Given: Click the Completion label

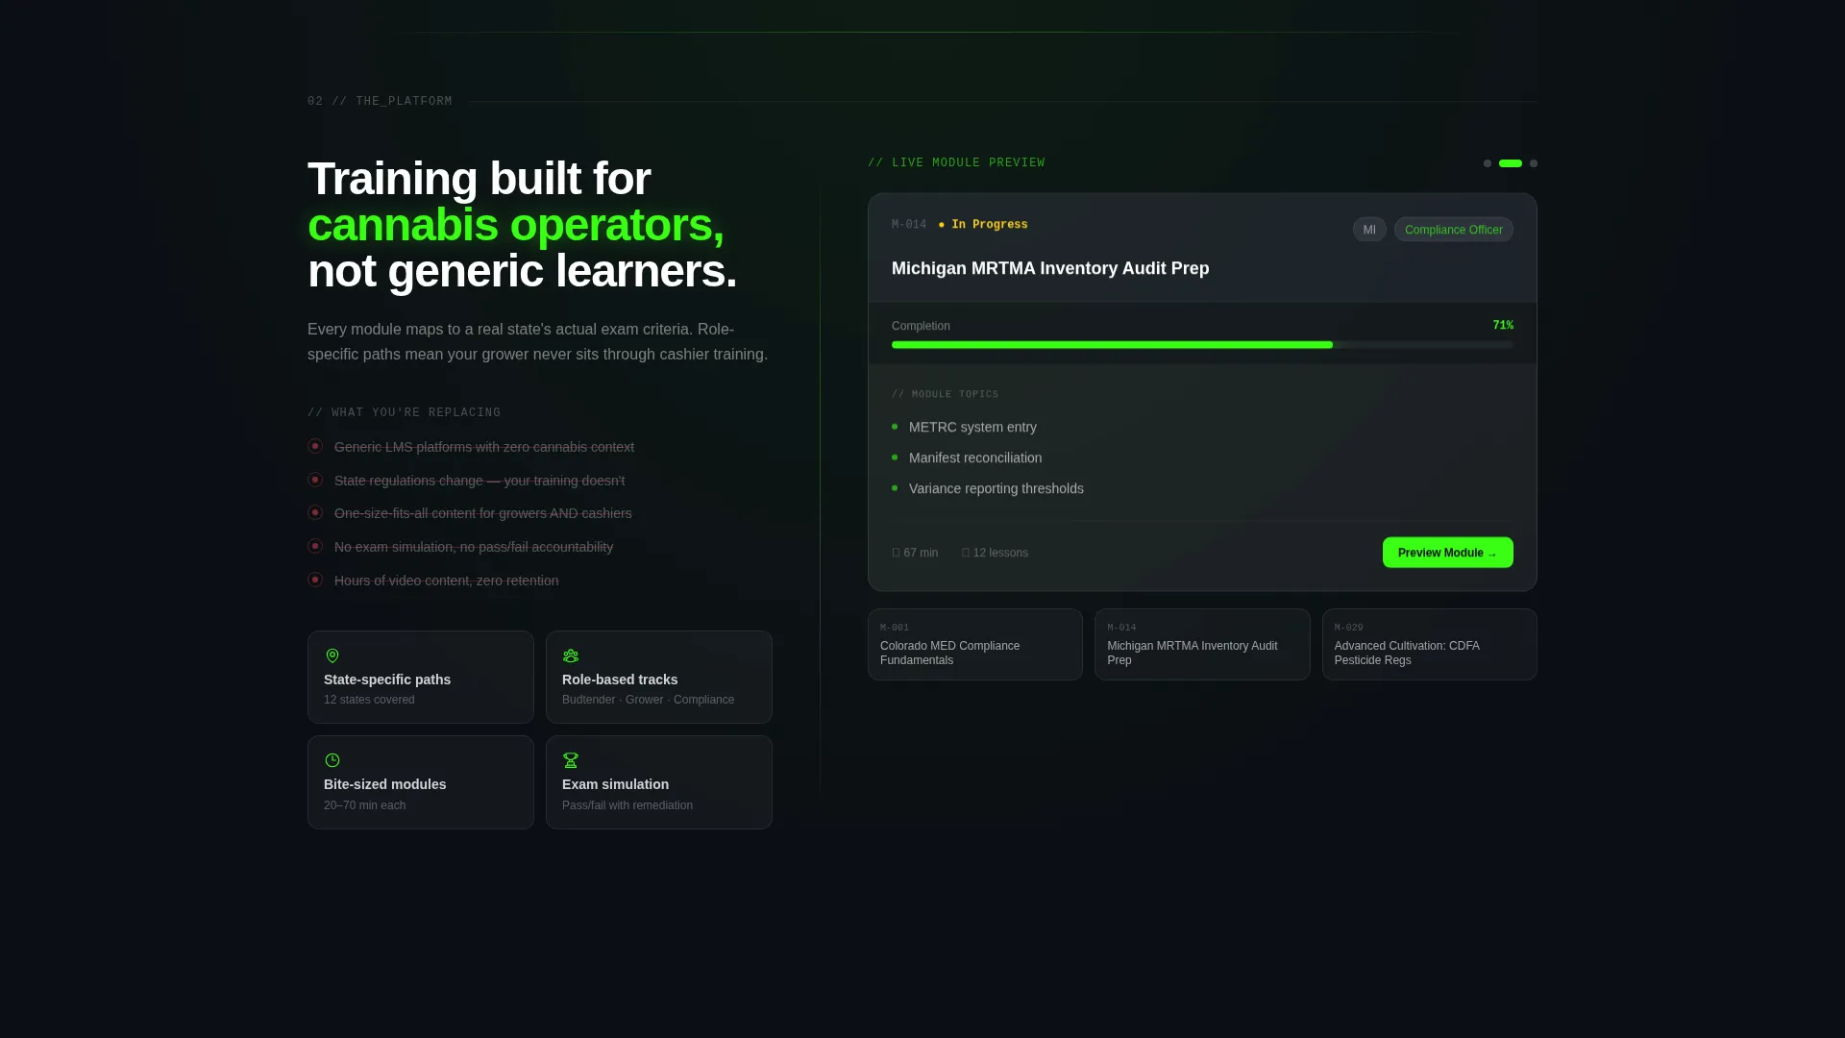Looking at the screenshot, I should tap(921, 326).
